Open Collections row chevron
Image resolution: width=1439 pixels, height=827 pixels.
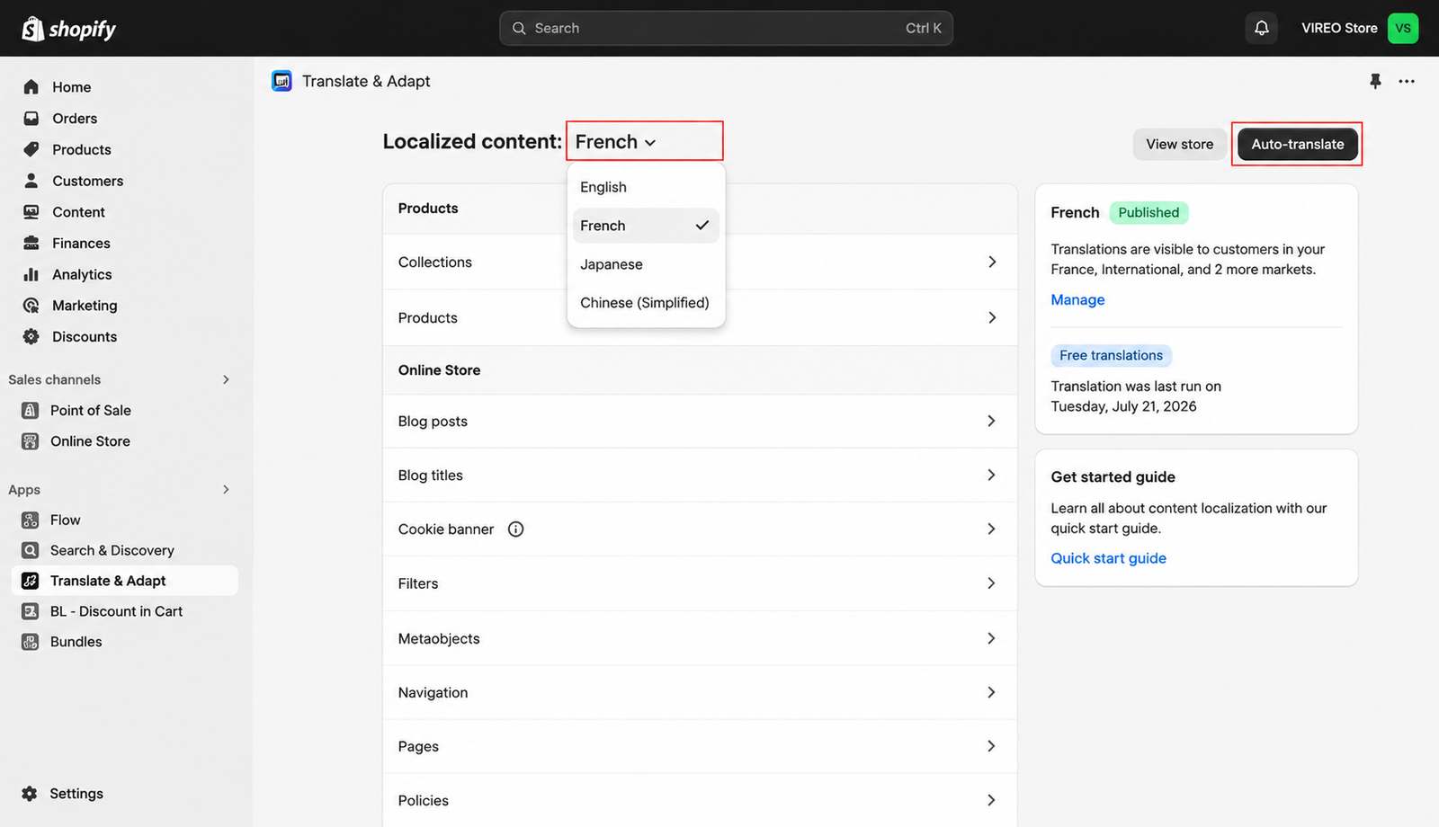pos(992,262)
